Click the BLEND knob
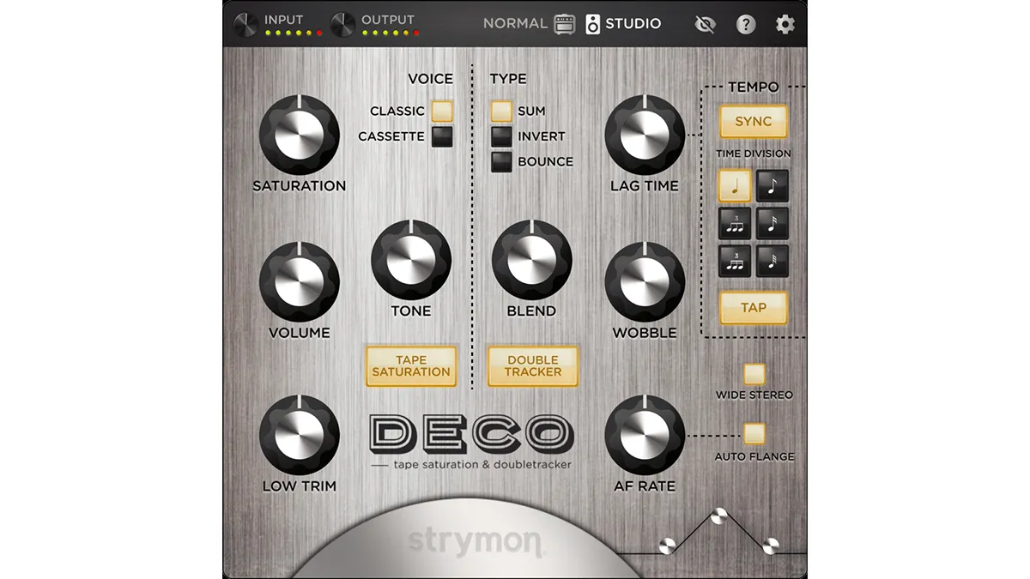This screenshot has height=579, width=1030. (531, 260)
